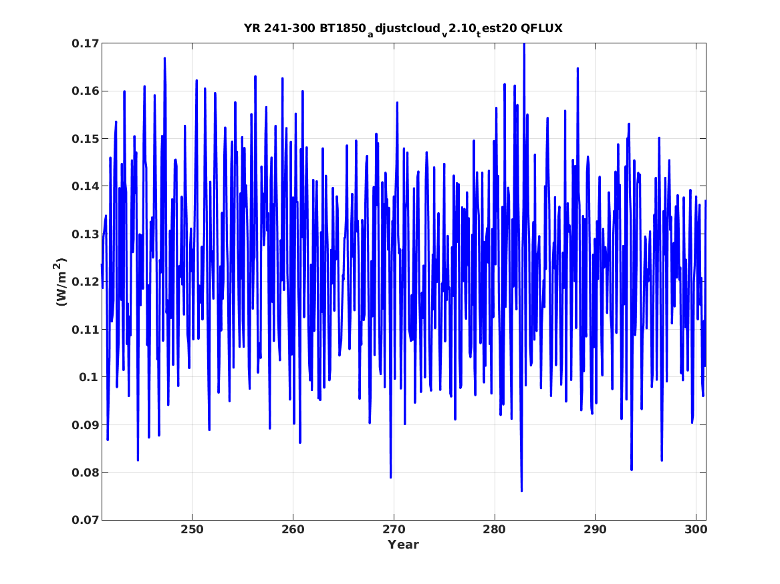780x584 pixels.
Task: Click the y-axis tick label 0.16
Action: pyautogui.click(x=85, y=91)
